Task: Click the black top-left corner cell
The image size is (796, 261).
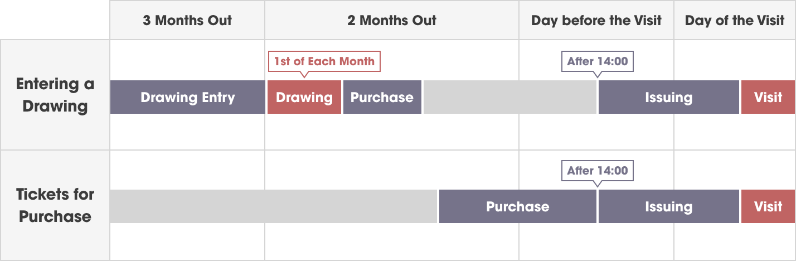Action: [55, 20]
